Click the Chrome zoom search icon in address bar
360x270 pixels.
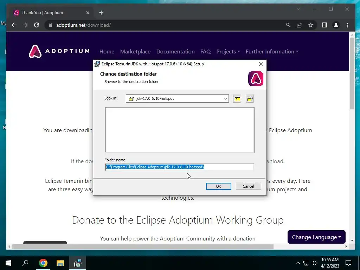click(x=288, y=25)
